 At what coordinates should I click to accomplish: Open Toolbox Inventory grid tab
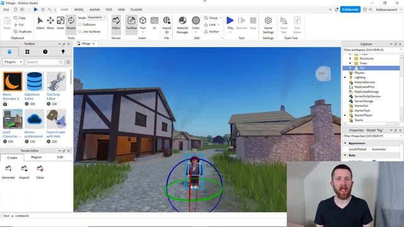click(27, 52)
